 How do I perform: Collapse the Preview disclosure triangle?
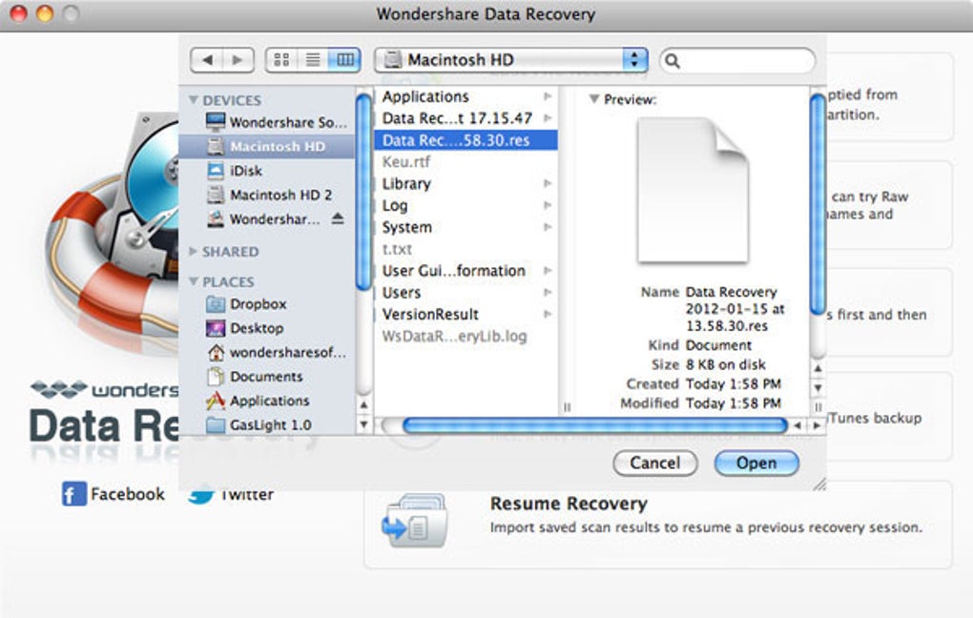pos(594,98)
